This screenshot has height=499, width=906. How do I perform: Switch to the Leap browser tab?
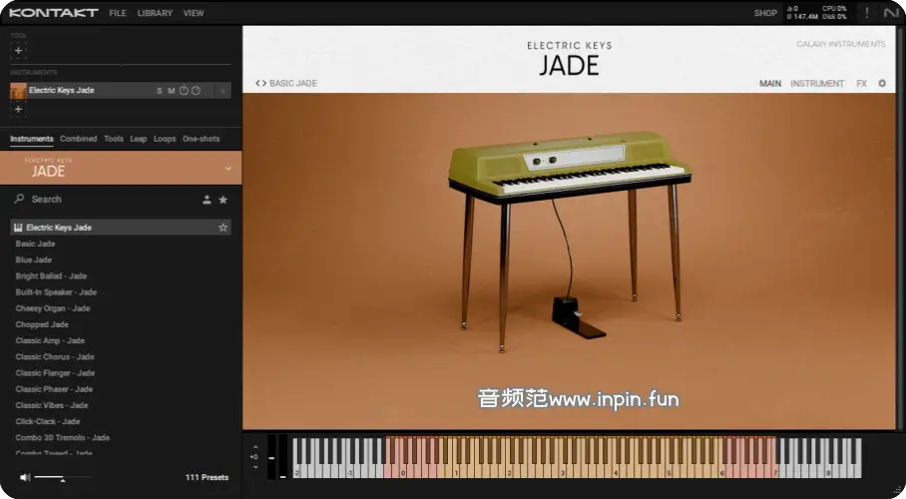coord(138,139)
